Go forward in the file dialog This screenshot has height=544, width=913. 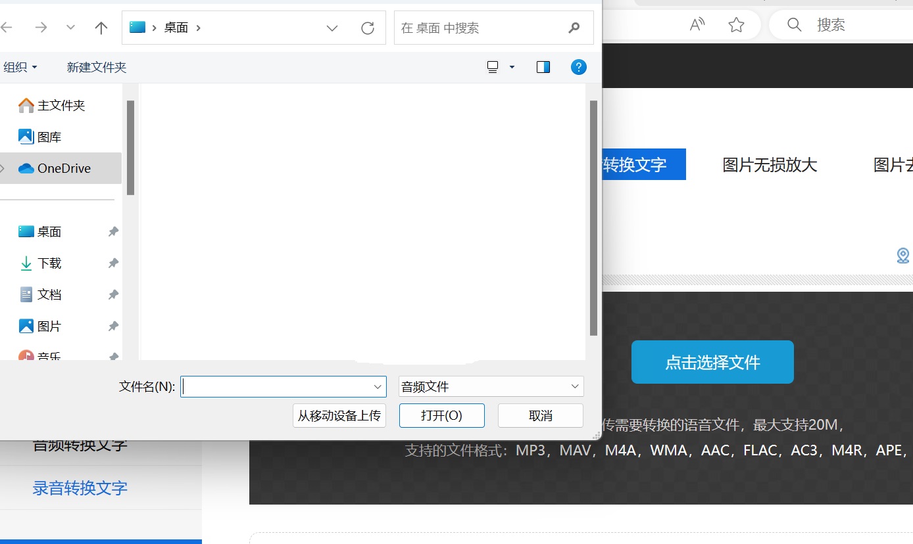click(x=41, y=28)
